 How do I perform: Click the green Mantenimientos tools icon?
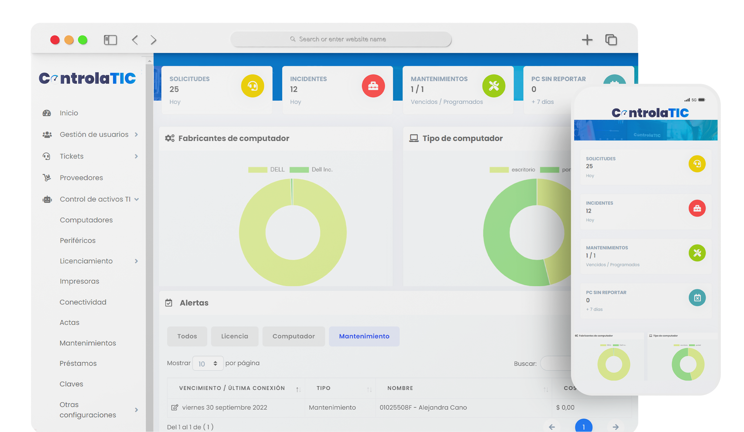(x=494, y=86)
